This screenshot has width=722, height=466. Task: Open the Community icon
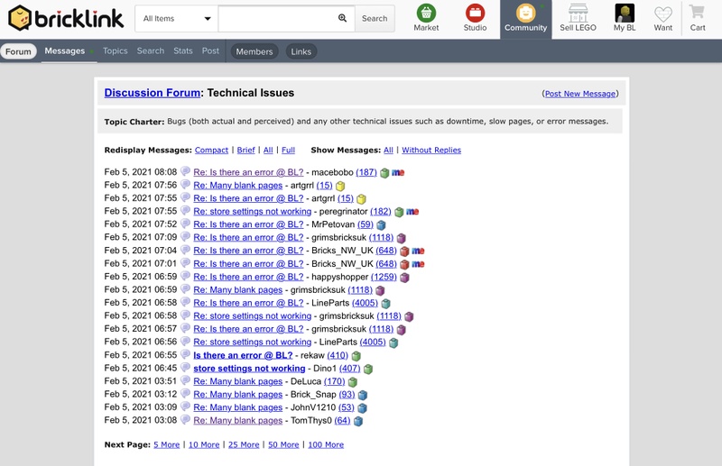coord(525,13)
